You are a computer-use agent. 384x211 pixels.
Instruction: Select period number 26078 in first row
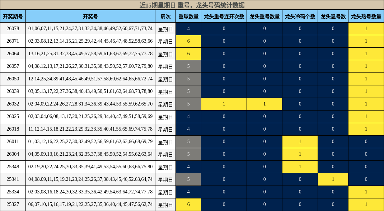coord(13,28)
